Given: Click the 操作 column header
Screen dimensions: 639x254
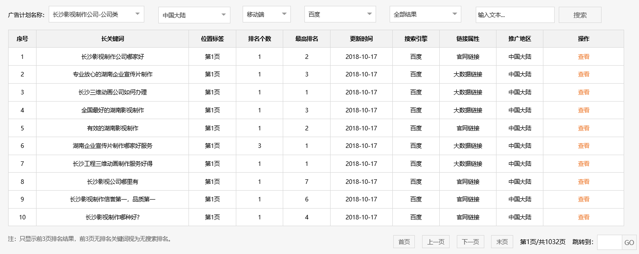Looking at the screenshot, I should coord(584,39).
